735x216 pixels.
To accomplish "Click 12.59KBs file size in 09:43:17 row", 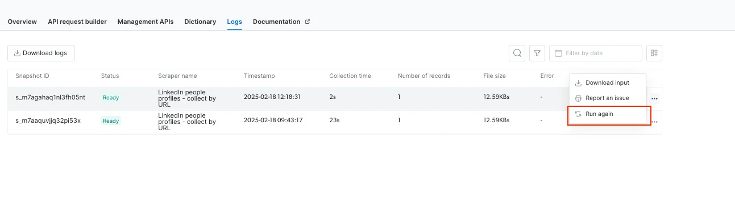I will tap(496, 121).
